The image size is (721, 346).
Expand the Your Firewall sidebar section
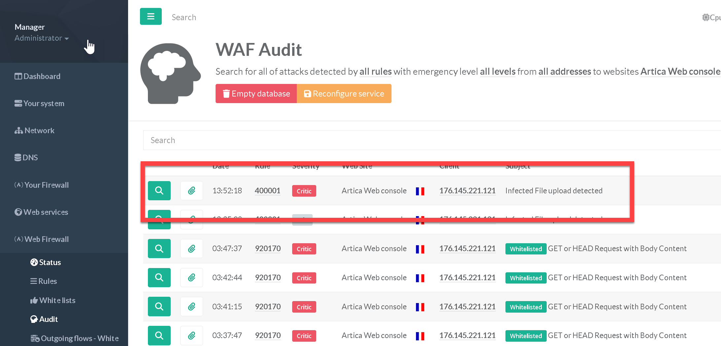coord(46,185)
